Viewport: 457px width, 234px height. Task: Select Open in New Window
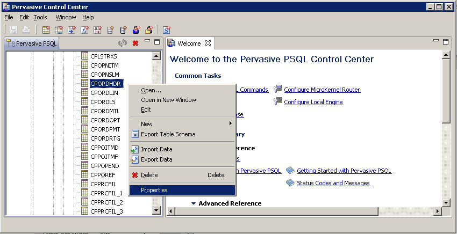[182, 100]
